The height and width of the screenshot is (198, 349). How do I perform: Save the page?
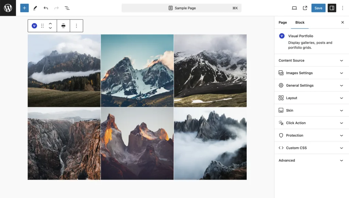click(318, 8)
